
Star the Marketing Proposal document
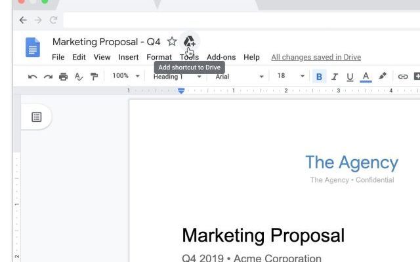pyautogui.click(x=172, y=41)
